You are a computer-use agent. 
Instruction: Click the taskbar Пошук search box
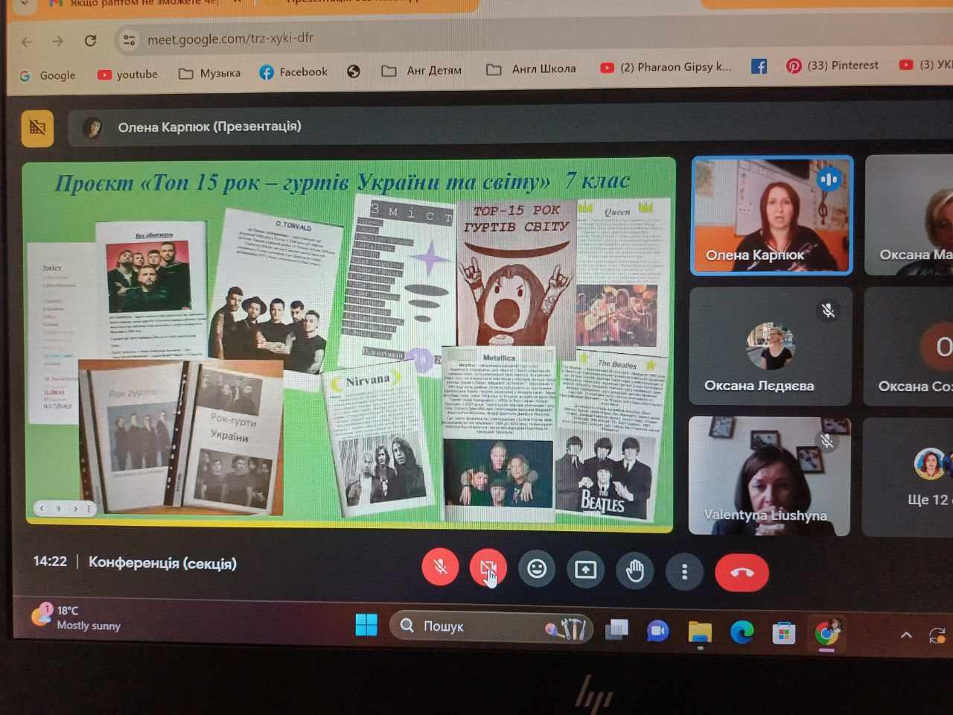pos(492,626)
